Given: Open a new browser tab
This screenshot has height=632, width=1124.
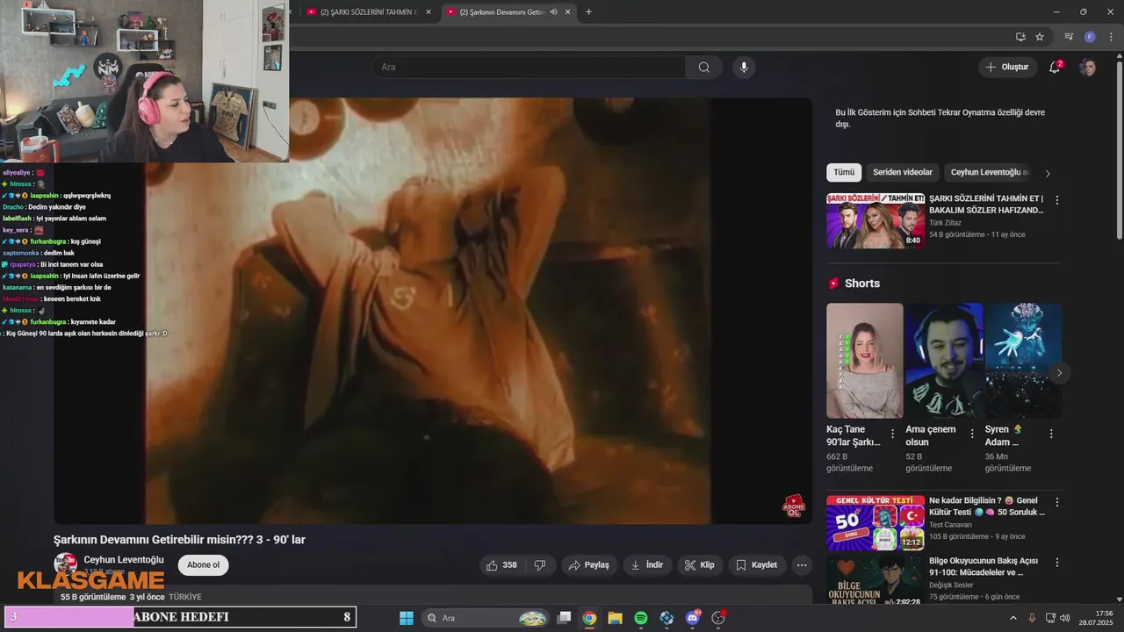Looking at the screenshot, I should 588,11.
